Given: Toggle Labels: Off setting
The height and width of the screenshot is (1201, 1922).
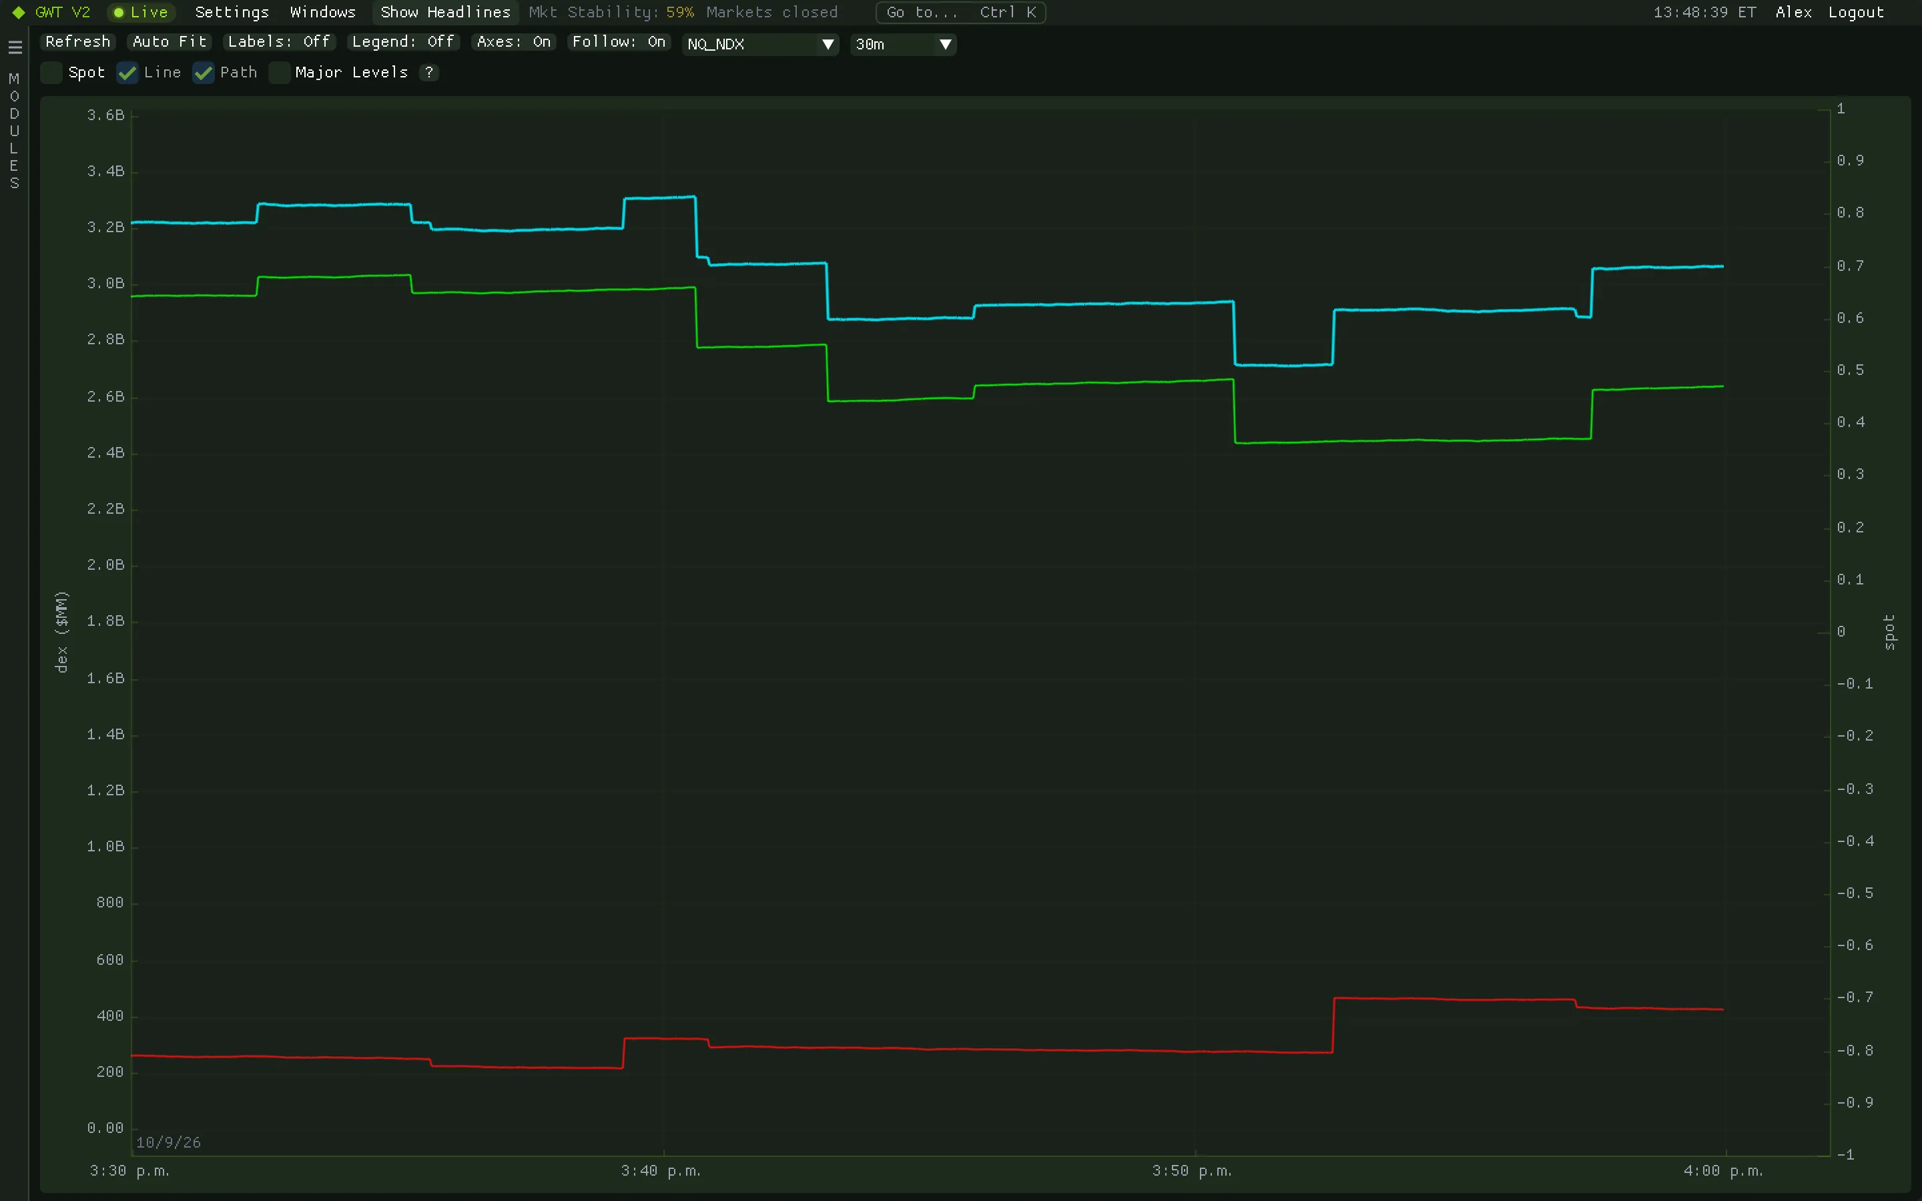Looking at the screenshot, I should (279, 42).
